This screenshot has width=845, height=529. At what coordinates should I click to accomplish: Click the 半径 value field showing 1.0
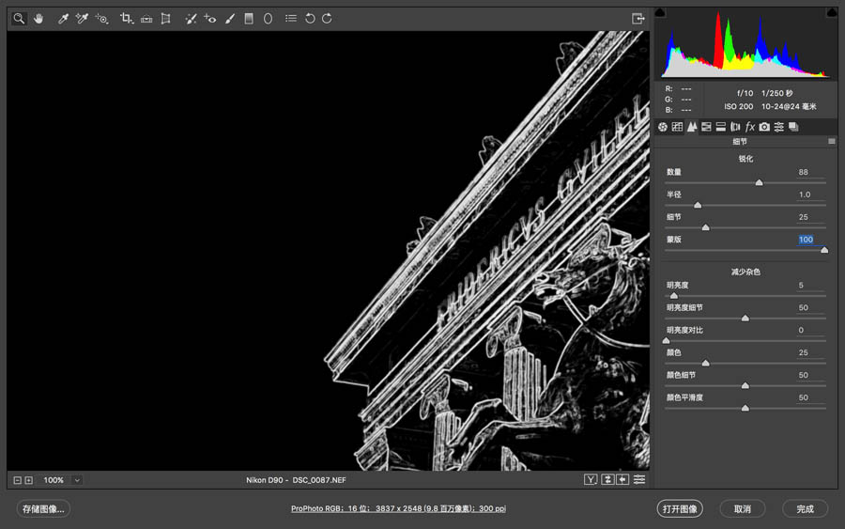pyautogui.click(x=810, y=194)
